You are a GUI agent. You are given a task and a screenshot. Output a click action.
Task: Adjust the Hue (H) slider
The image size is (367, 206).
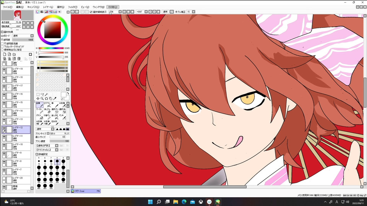pos(51,48)
